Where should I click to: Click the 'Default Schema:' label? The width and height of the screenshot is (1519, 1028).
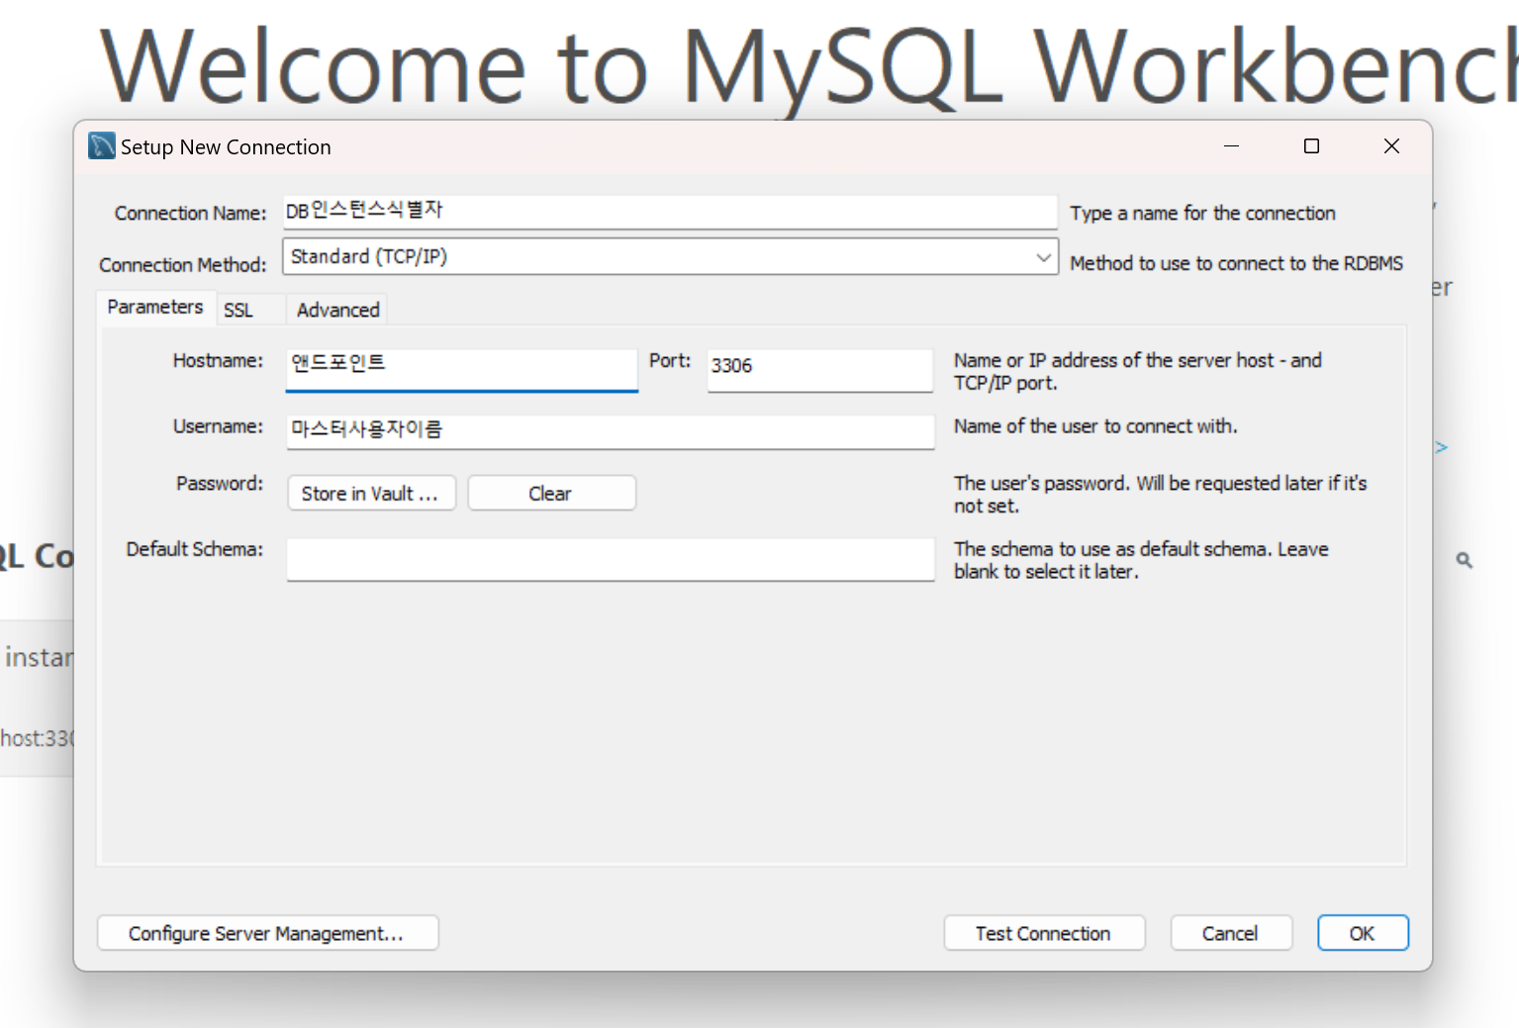(195, 549)
